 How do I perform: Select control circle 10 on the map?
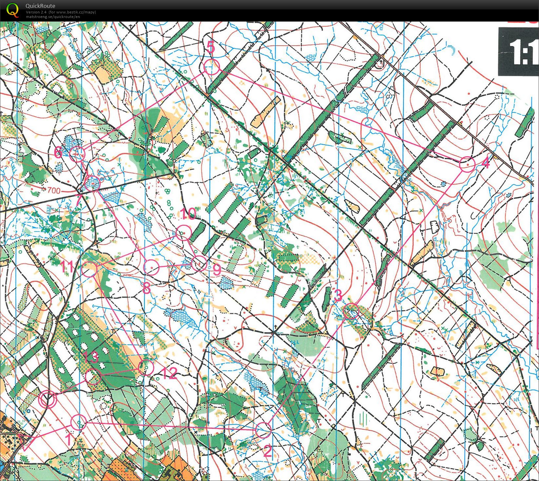point(184,233)
